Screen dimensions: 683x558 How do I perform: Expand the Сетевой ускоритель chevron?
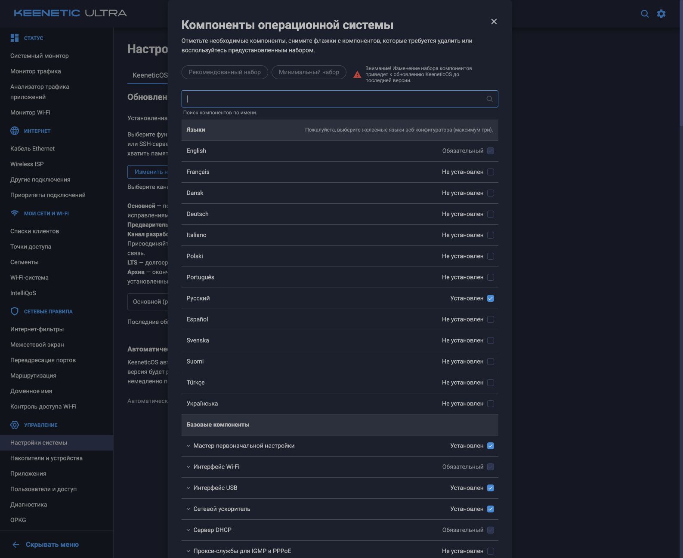click(x=188, y=509)
